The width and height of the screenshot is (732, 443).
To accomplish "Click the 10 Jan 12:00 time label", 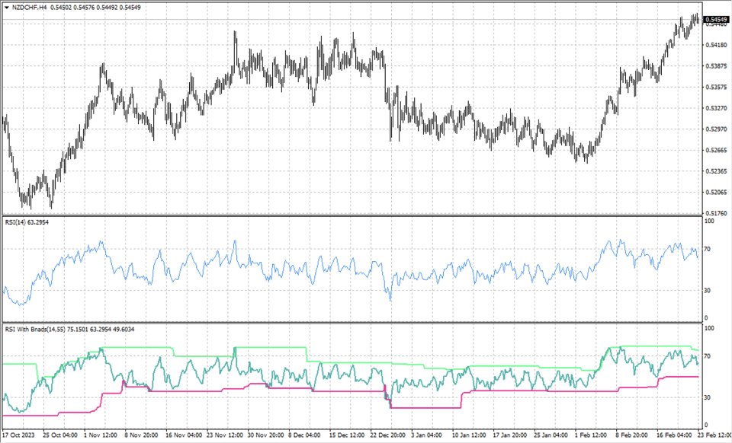I will (x=470, y=435).
